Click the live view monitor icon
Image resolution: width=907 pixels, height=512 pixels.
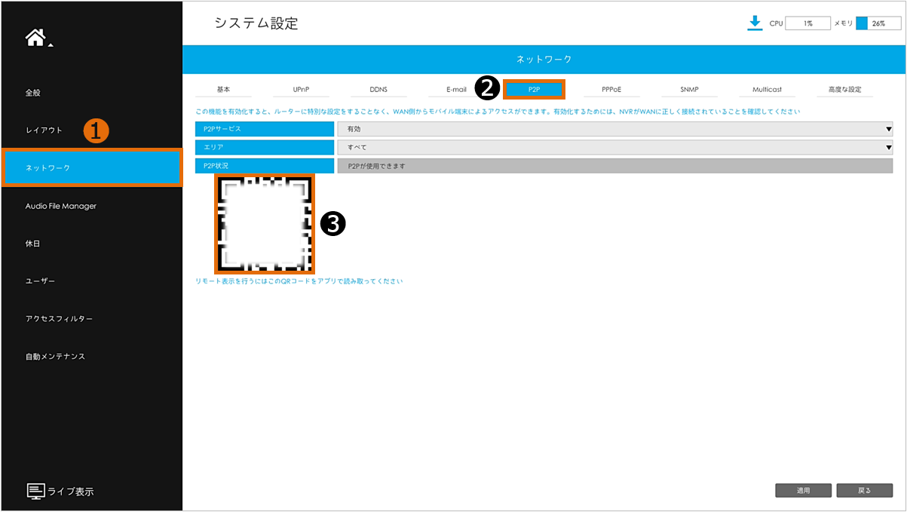(x=36, y=491)
